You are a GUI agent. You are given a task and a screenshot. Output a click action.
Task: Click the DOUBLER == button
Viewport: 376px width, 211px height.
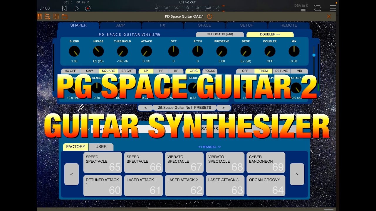270,35
